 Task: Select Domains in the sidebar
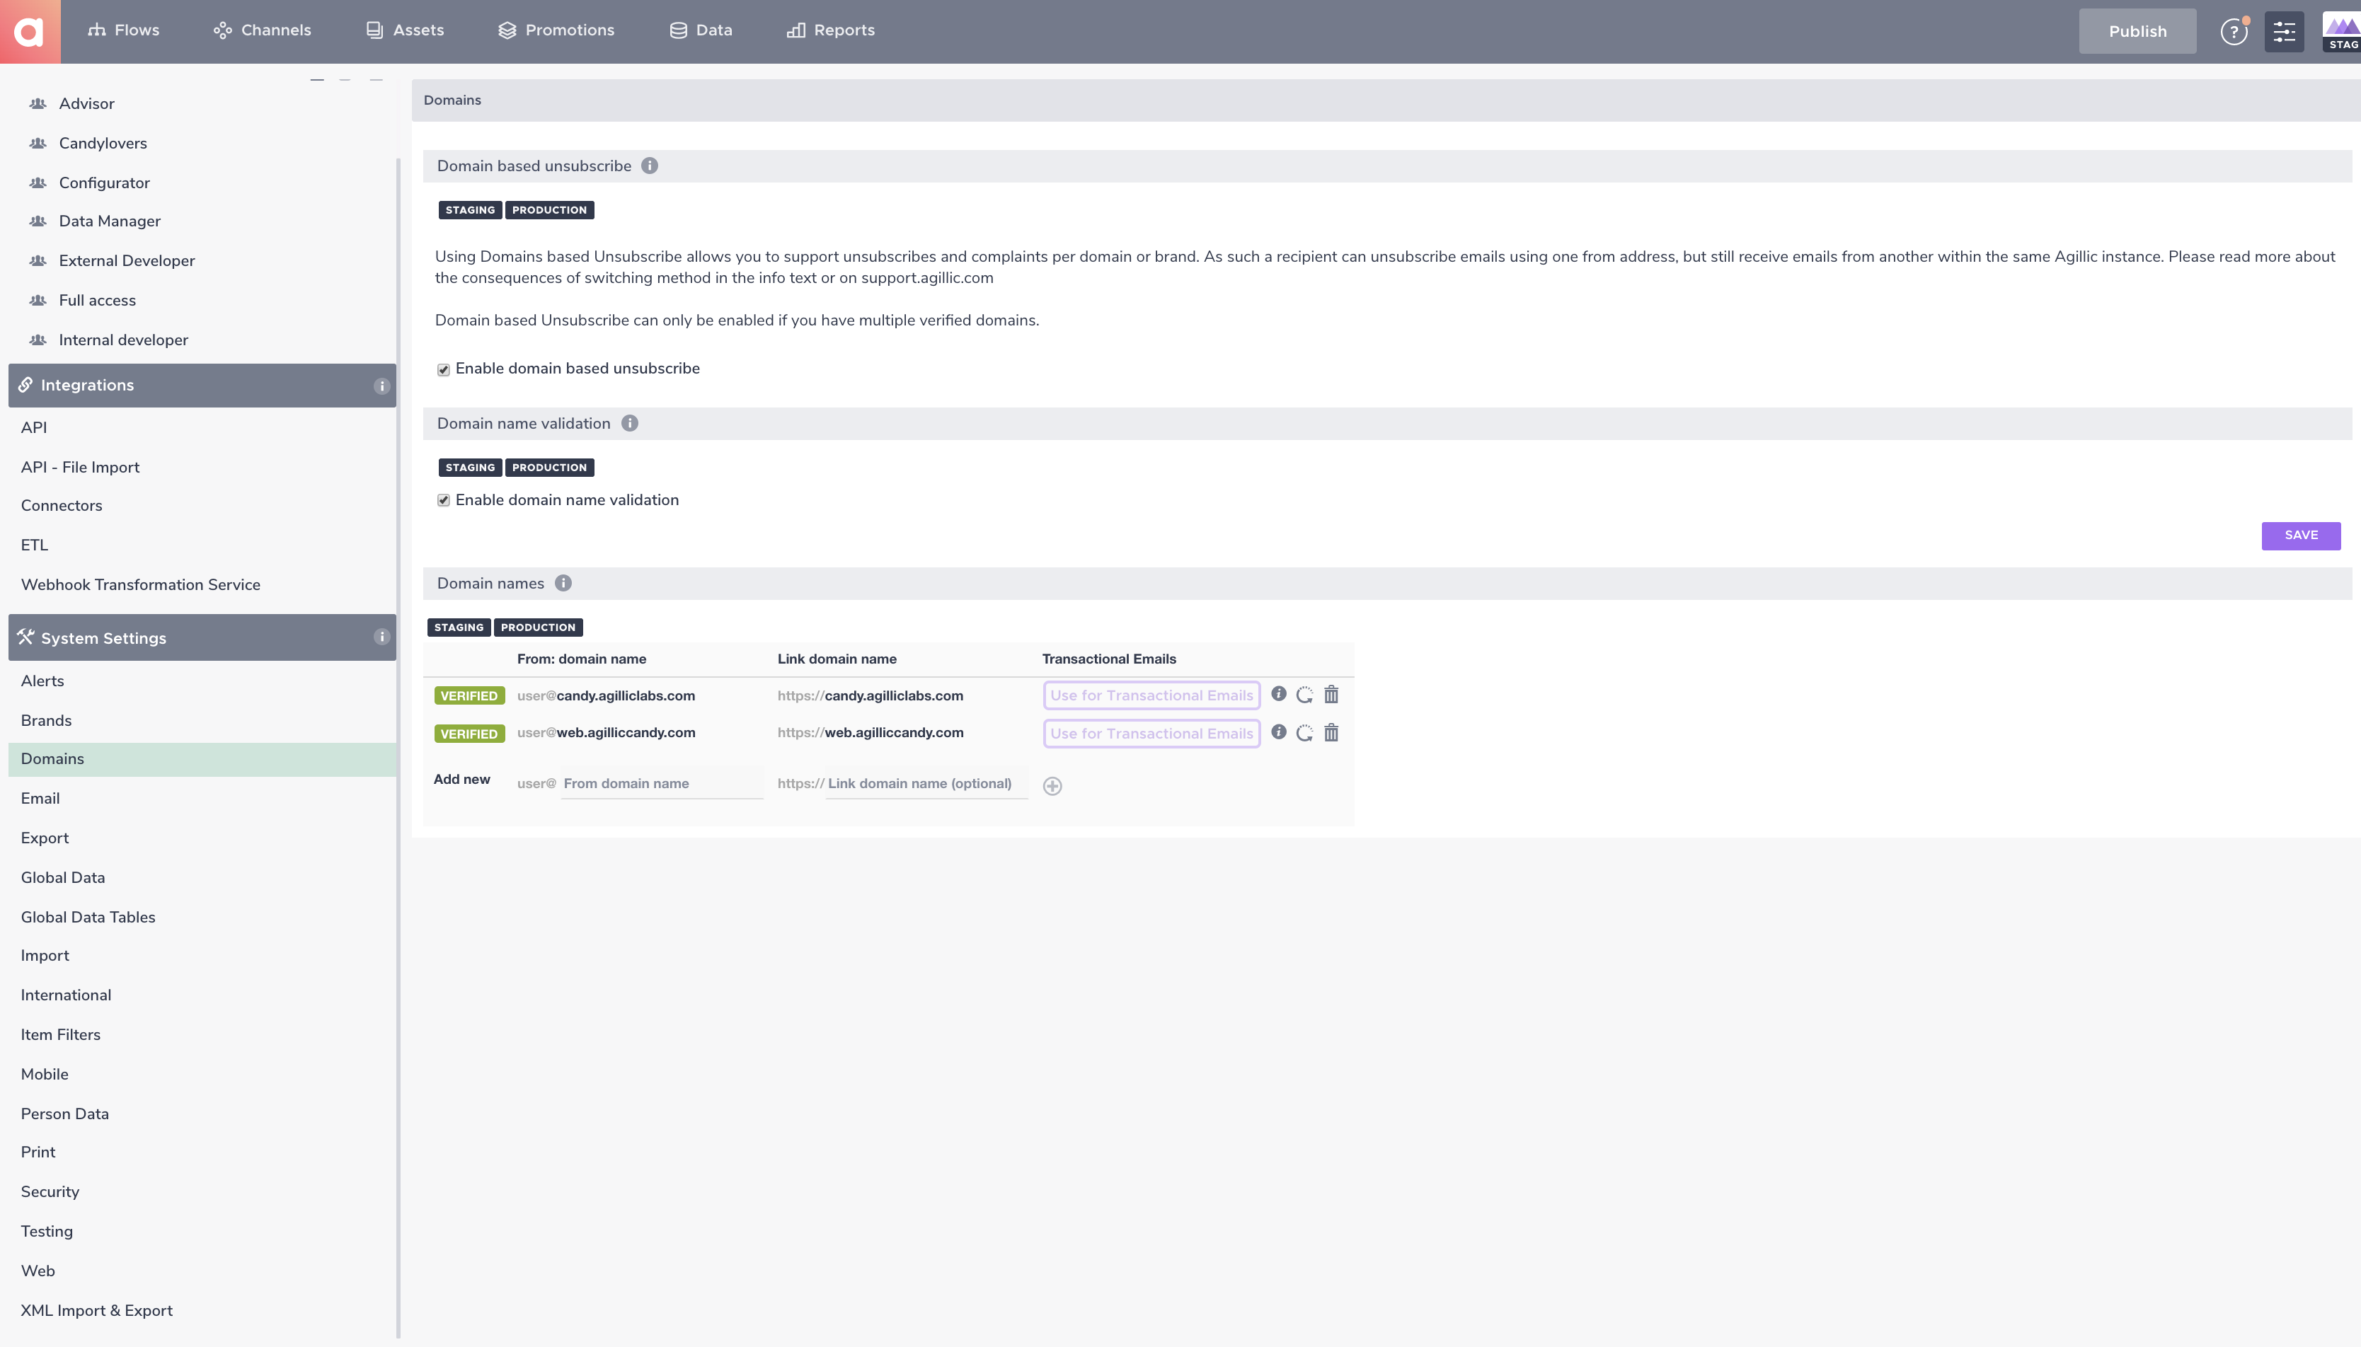pyautogui.click(x=202, y=760)
